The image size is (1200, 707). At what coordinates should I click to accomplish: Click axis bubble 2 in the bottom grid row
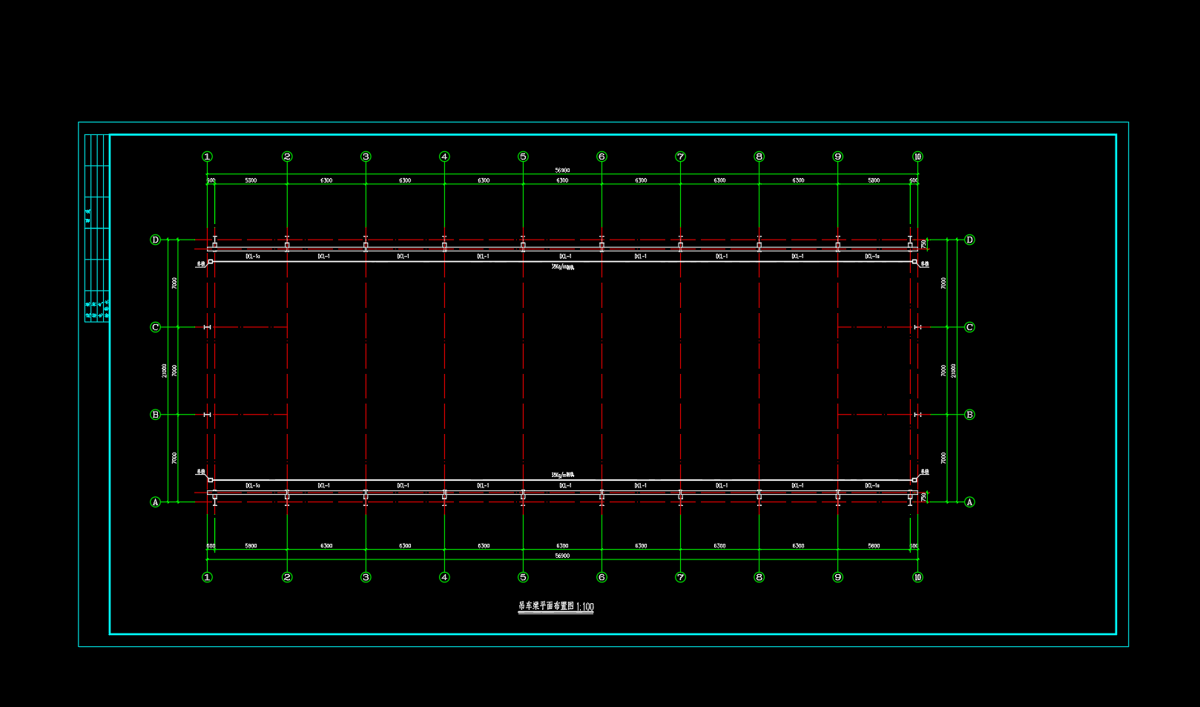[x=287, y=577]
